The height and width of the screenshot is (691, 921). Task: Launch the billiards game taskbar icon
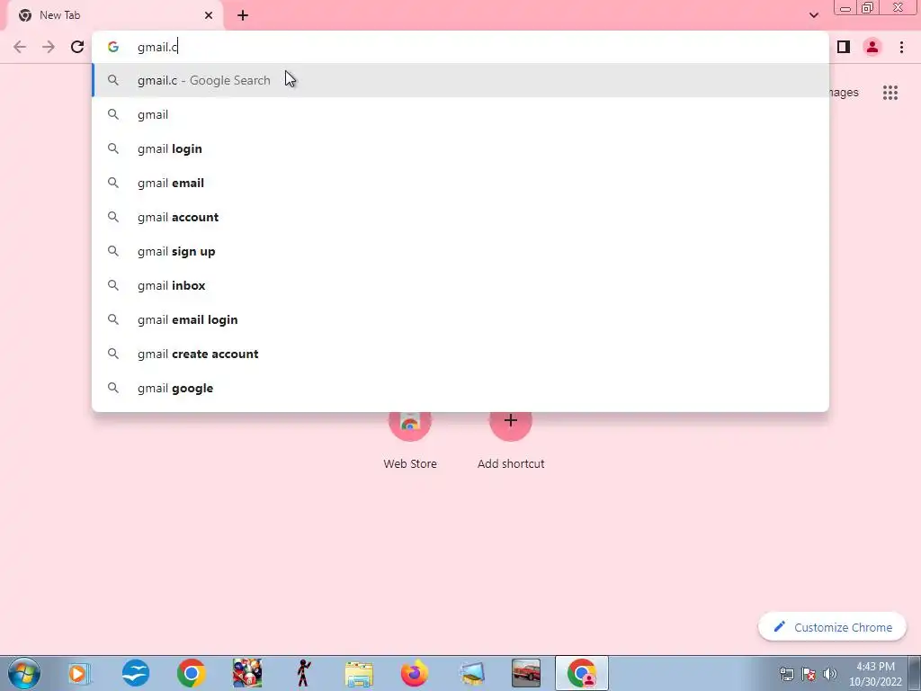(247, 673)
